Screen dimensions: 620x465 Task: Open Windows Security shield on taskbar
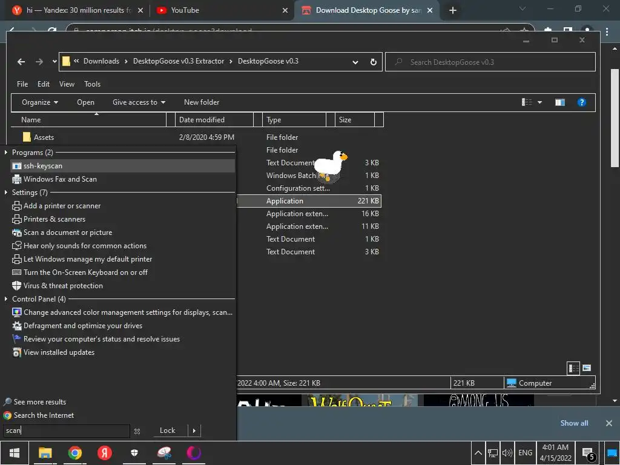pyautogui.click(x=134, y=453)
